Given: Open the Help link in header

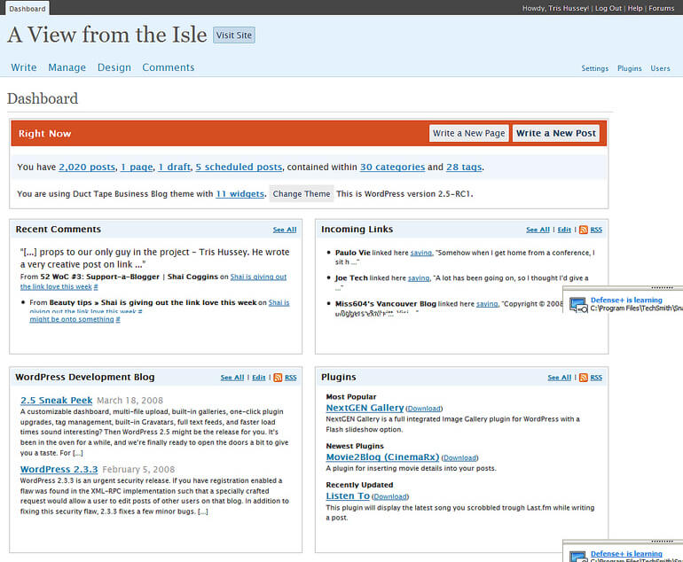Looking at the screenshot, I should (x=635, y=8).
